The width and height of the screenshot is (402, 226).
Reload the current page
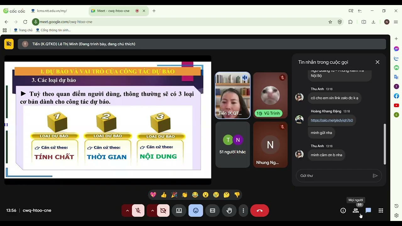25,22
